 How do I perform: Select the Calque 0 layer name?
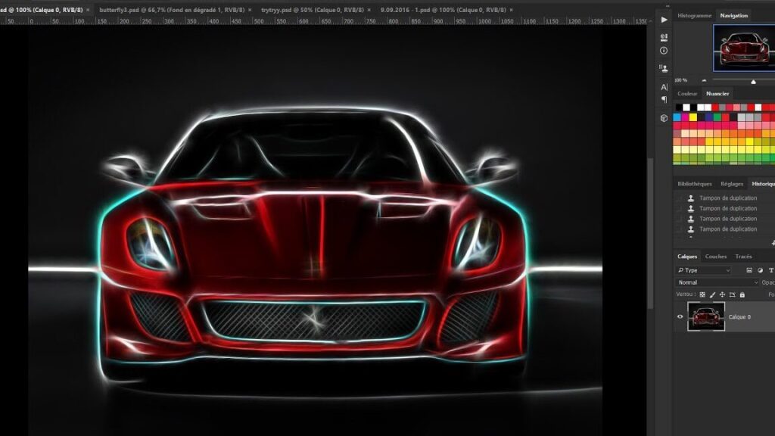(x=739, y=317)
